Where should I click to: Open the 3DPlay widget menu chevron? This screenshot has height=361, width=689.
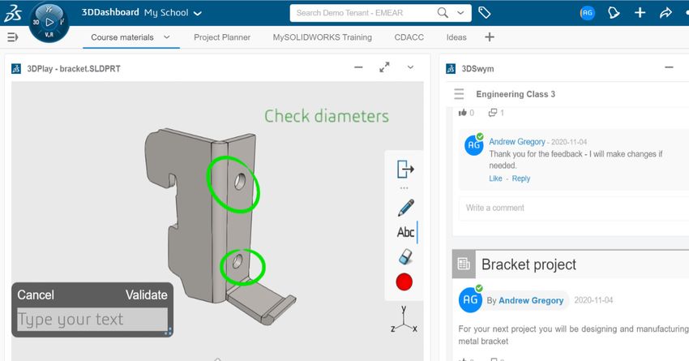pyautogui.click(x=410, y=67)
